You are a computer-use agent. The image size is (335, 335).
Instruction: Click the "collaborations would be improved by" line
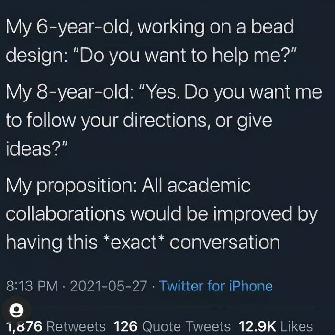point(162,214)
